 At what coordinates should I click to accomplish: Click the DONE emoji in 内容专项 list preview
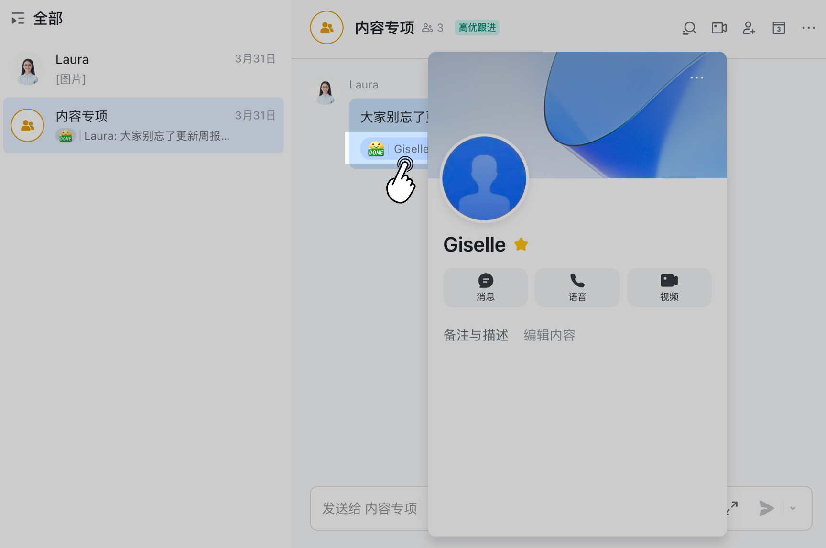(x=65, y=136)
